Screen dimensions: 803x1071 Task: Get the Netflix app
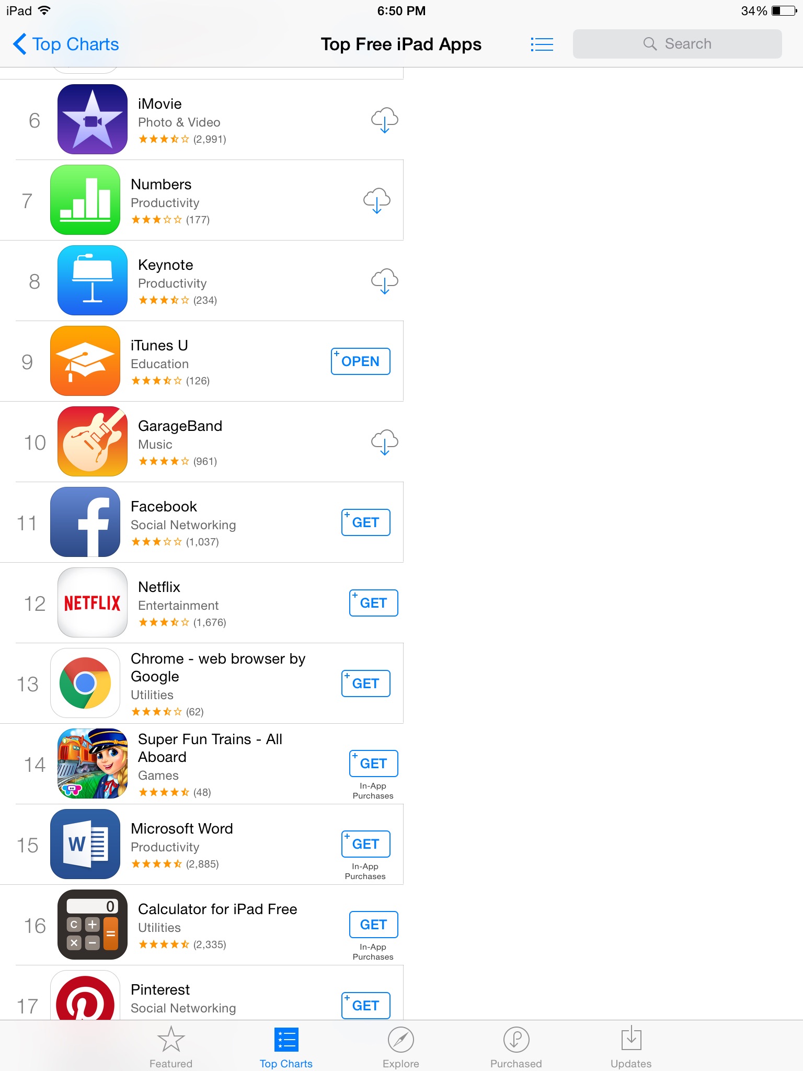[374, 603]
